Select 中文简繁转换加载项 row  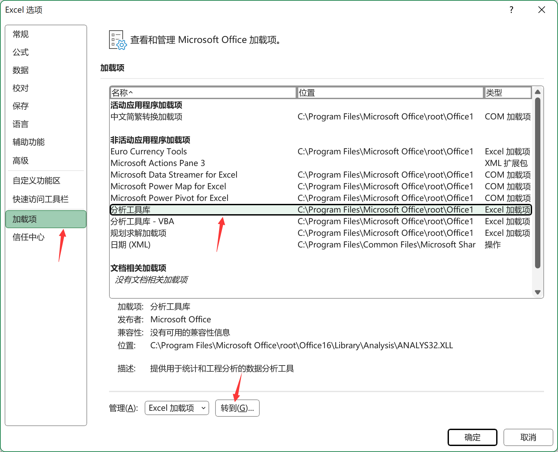tap(321, 117)
